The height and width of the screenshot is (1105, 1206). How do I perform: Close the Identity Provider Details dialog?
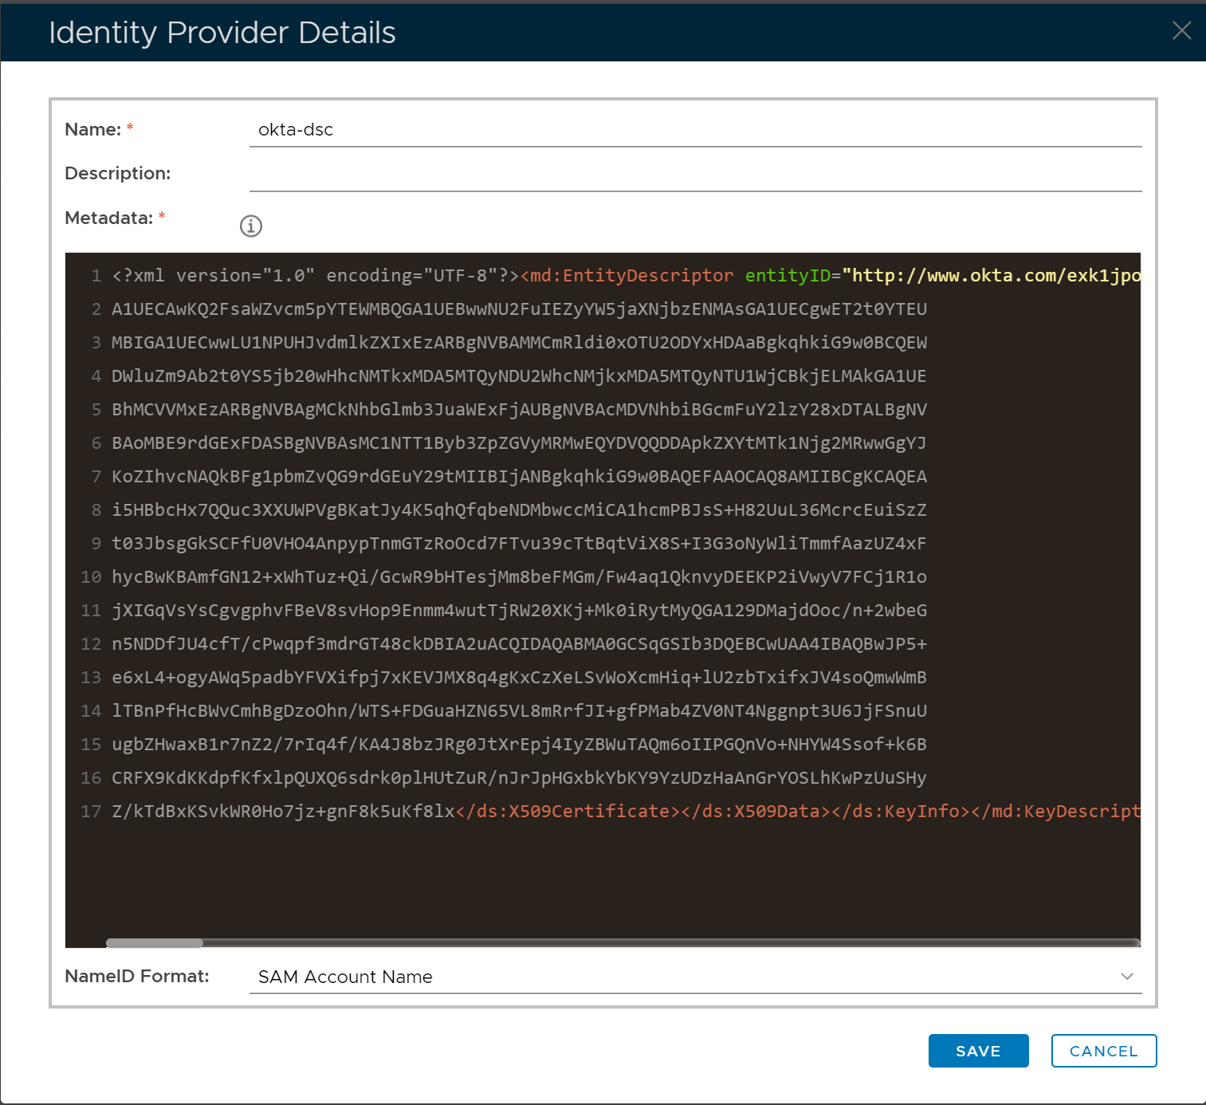point(1181,31)
